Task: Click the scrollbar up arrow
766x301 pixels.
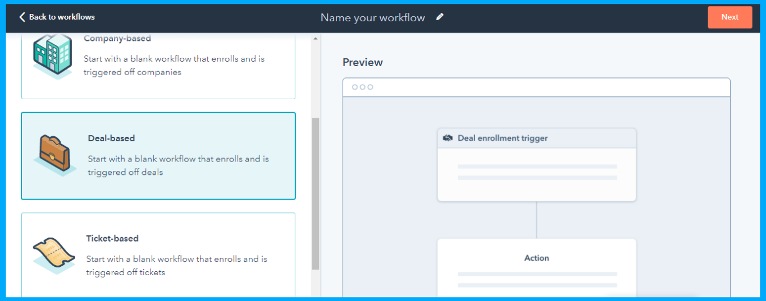Action: pos(315,39)
